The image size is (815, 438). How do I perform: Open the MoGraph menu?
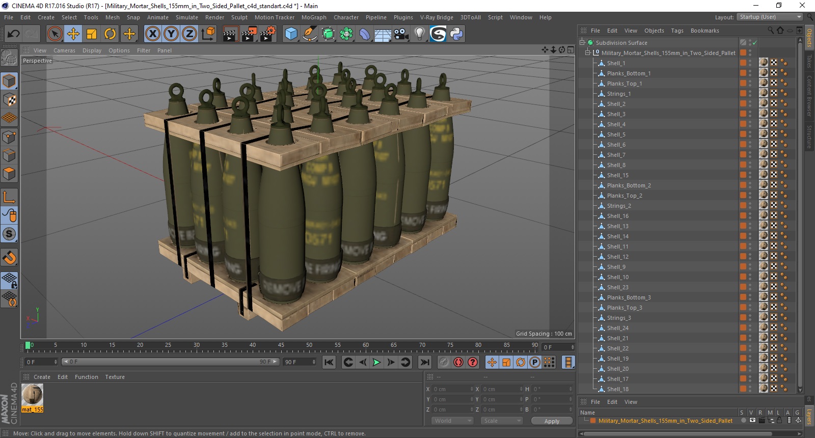314,17
